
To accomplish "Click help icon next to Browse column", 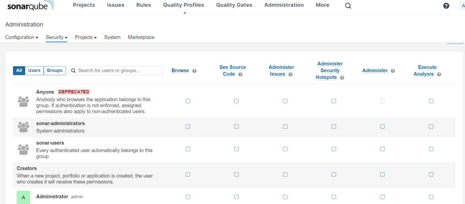I will tap(194, 71).
